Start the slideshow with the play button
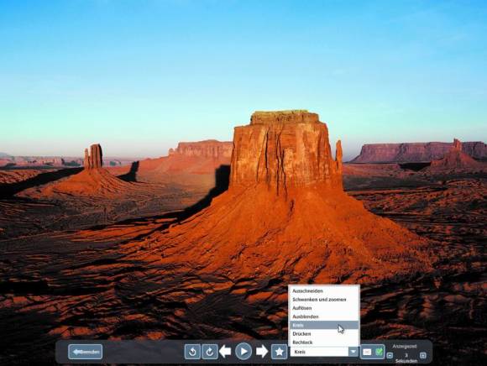The image size is (487, 366). pyautogui.click(x=243, y=352)
